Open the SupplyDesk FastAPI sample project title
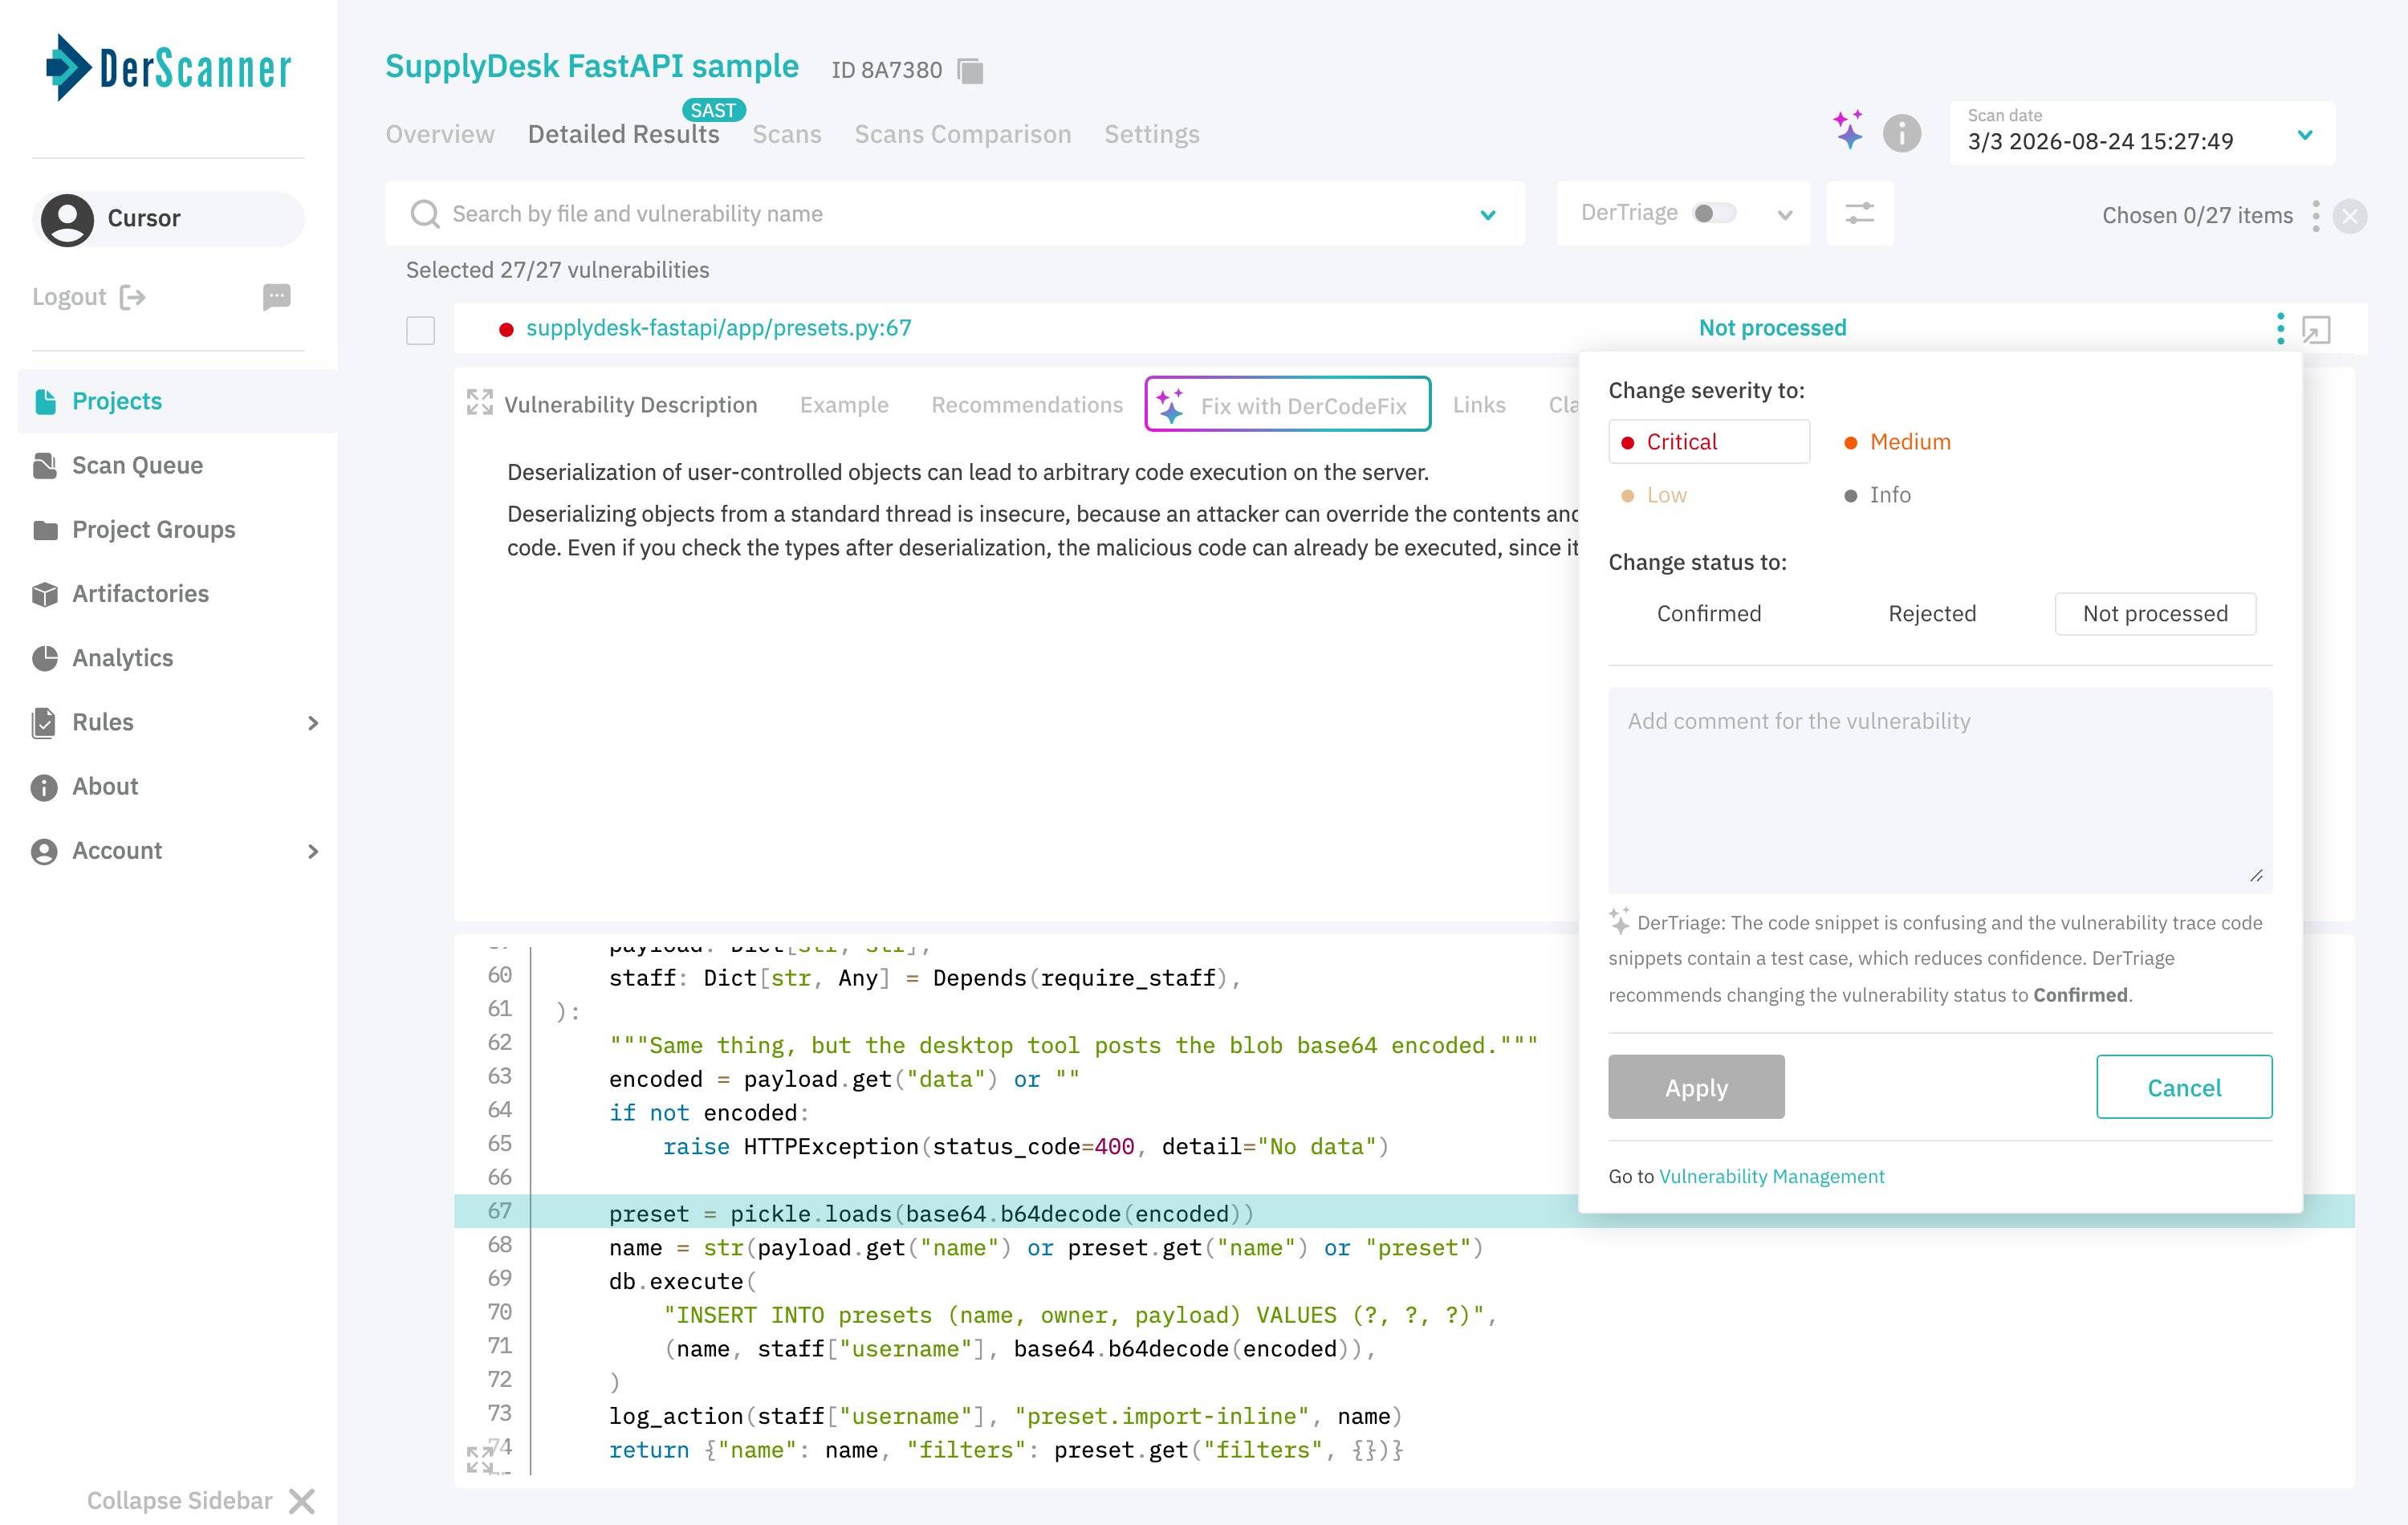Screen dimensions: 2408x1525 coord(592,66)
